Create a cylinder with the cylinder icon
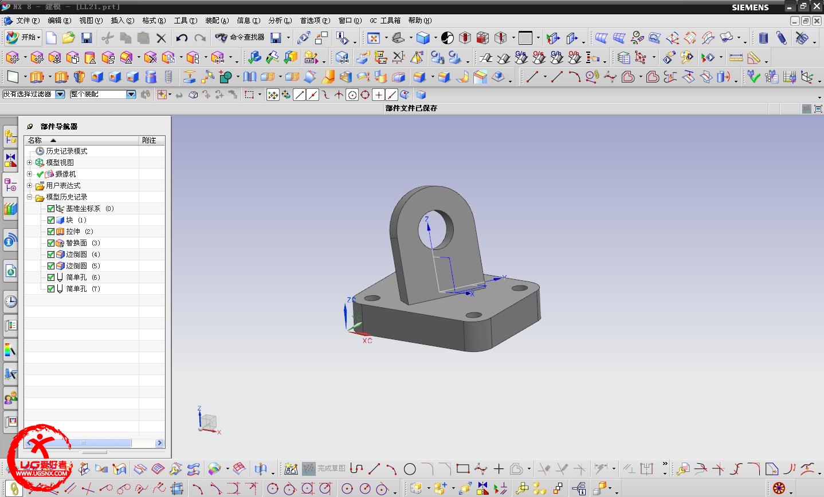The image size is (824, 497). [151, 77]
